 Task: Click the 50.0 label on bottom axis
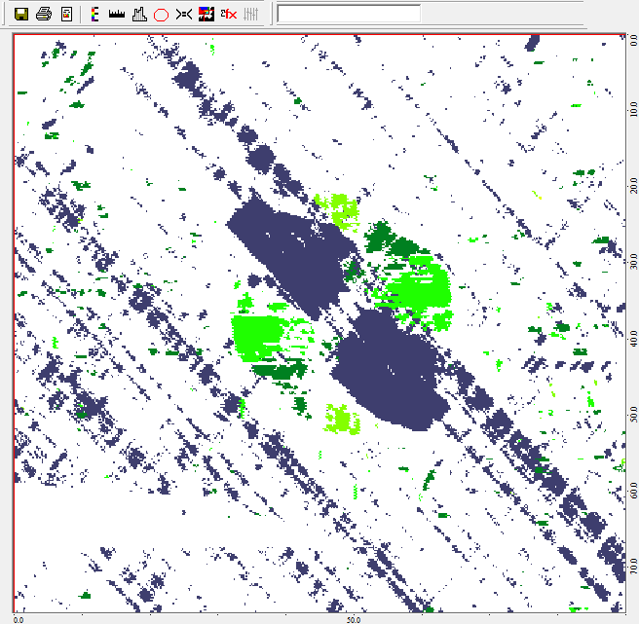click(x=355, y=618)
